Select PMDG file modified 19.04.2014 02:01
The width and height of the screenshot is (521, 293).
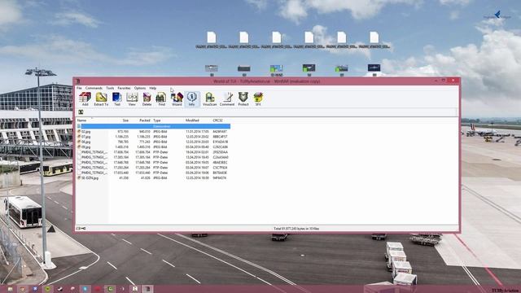pos(153,152)
